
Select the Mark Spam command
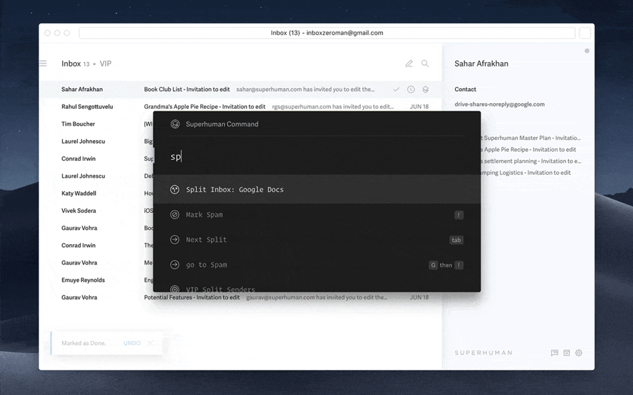(317, 215)
